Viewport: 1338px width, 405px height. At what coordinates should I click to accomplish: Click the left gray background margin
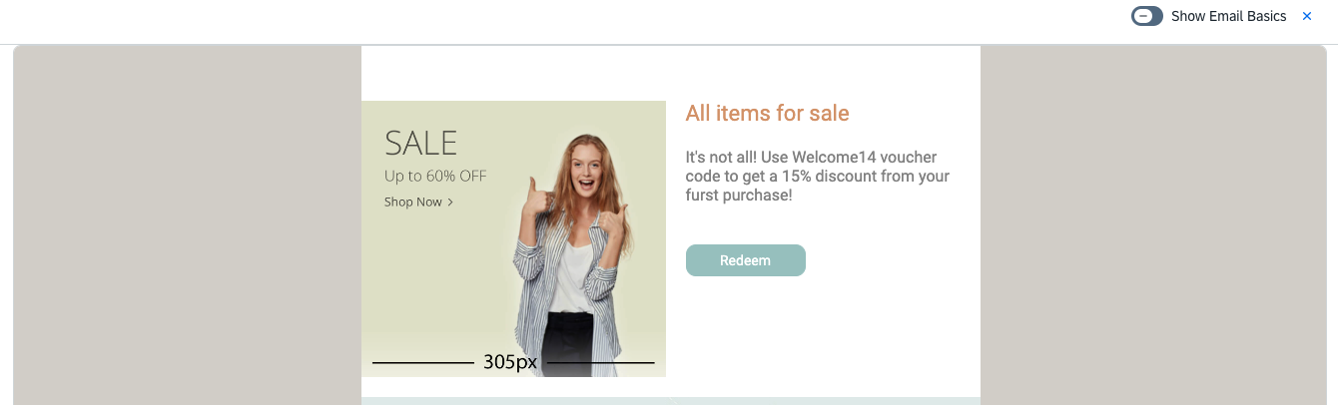(187, 224)
